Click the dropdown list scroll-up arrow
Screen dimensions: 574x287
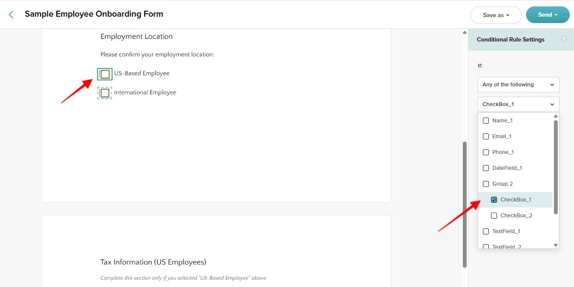click(556, 116)
